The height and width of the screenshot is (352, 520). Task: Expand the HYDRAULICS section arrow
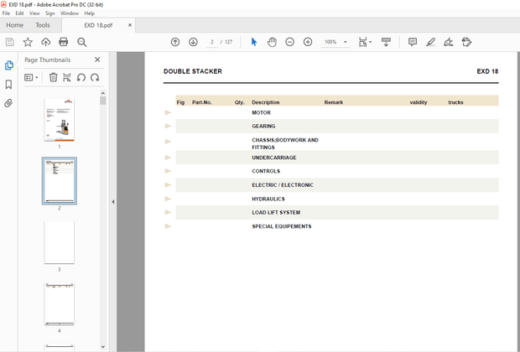coord(168,199)
